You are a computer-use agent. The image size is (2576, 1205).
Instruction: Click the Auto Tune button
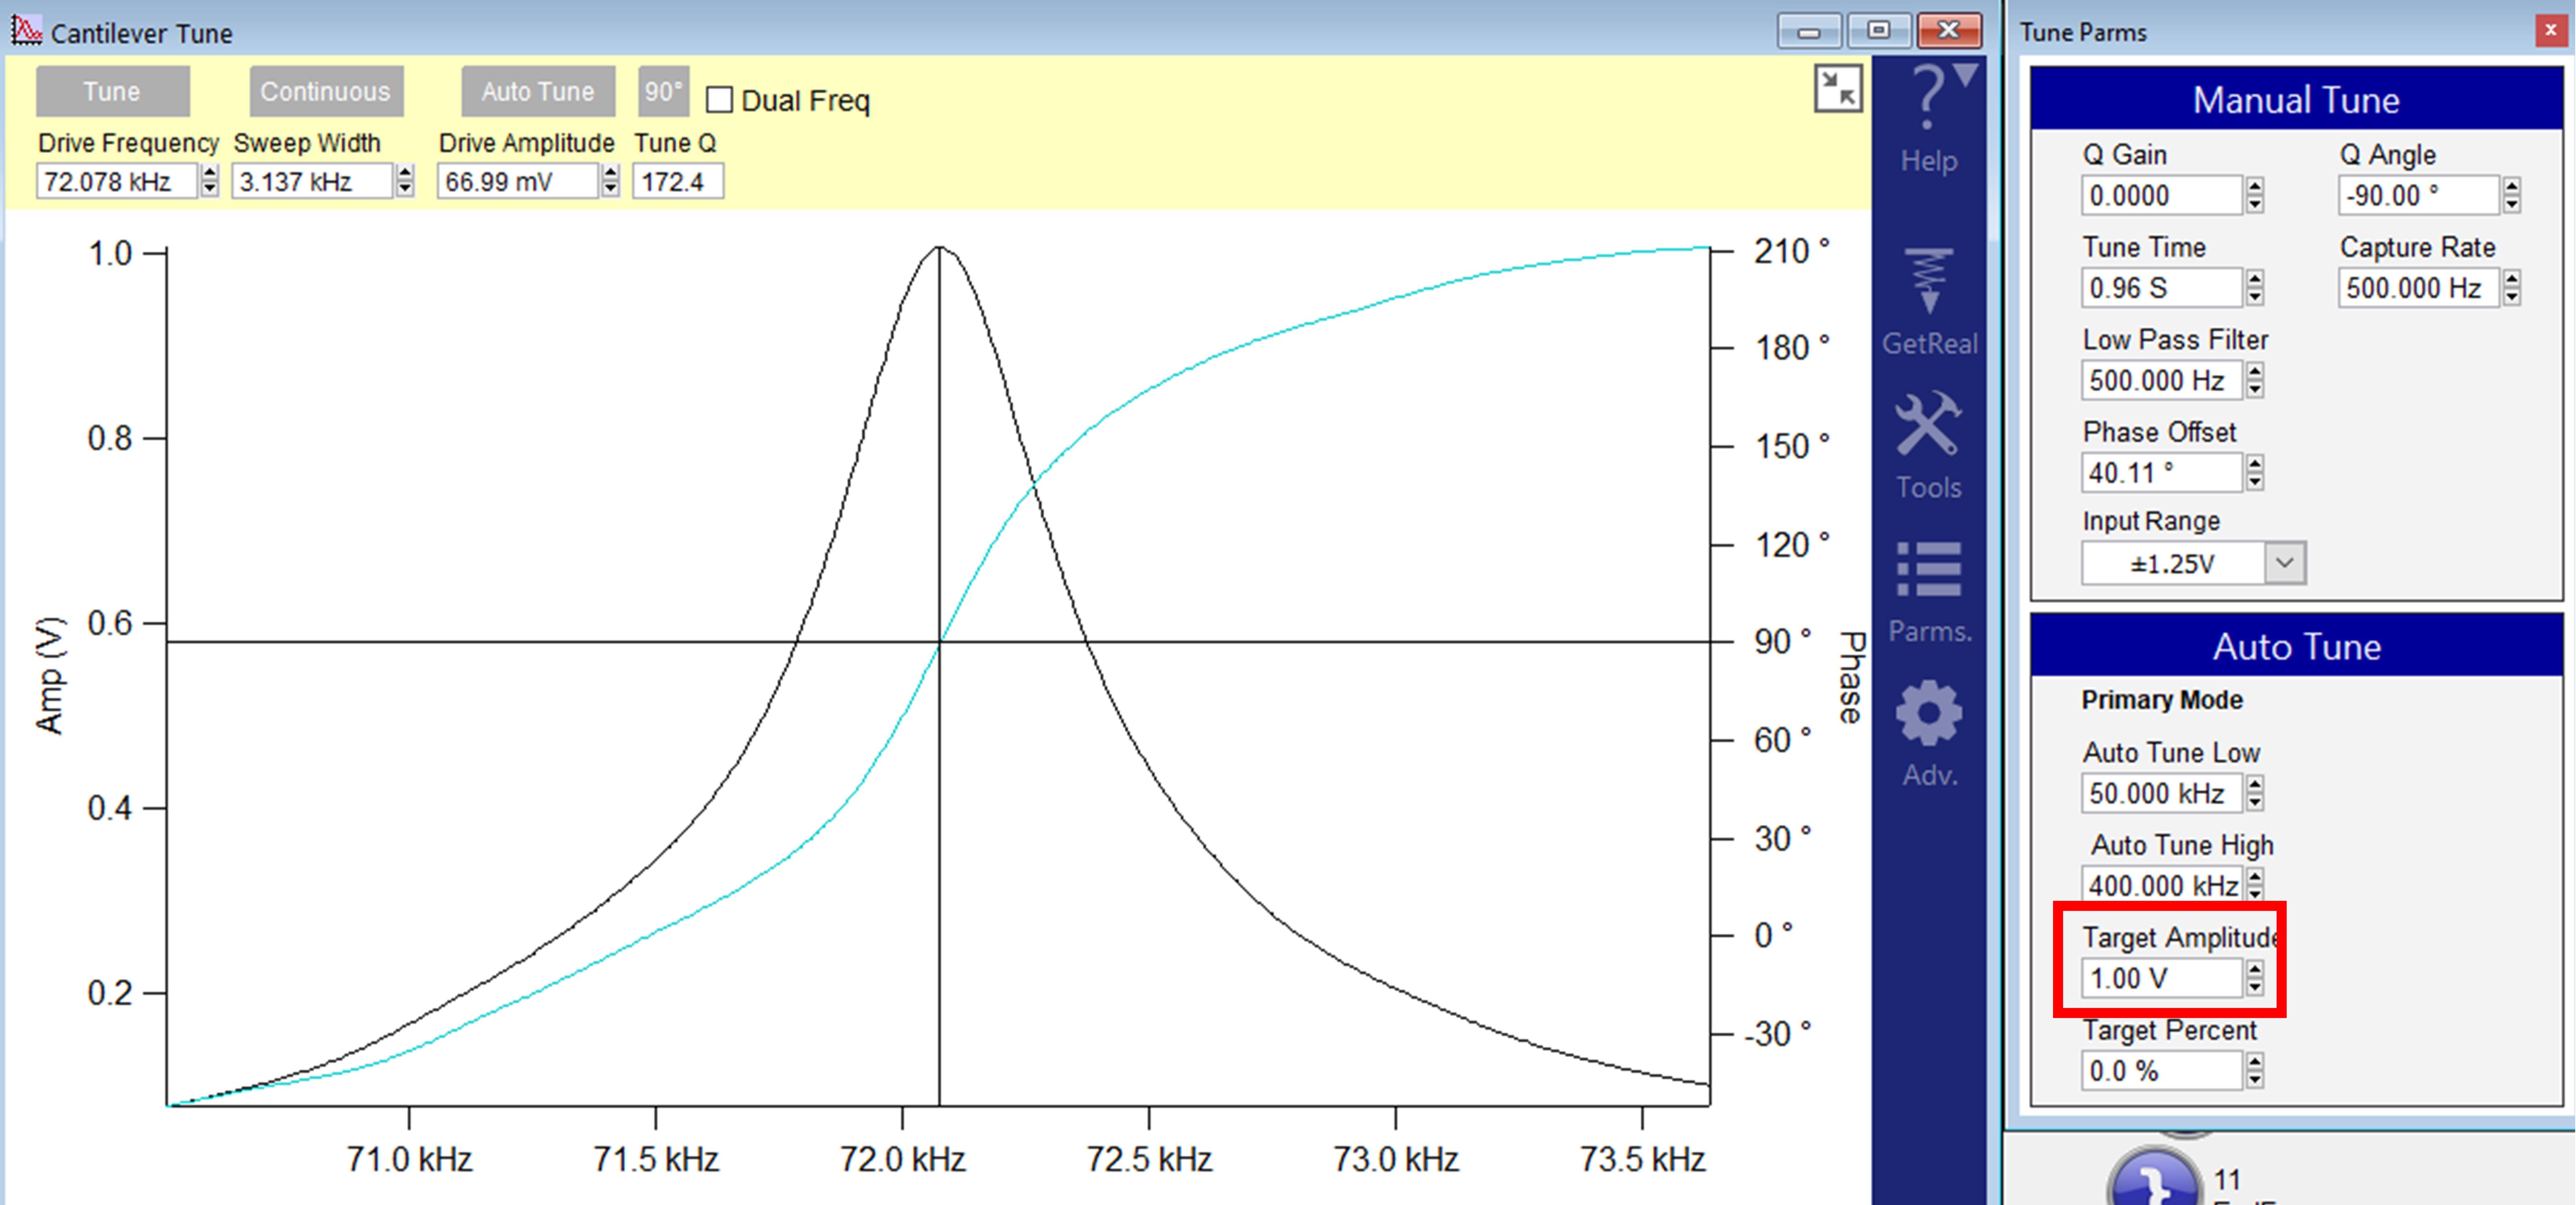(x=538, y=91)
